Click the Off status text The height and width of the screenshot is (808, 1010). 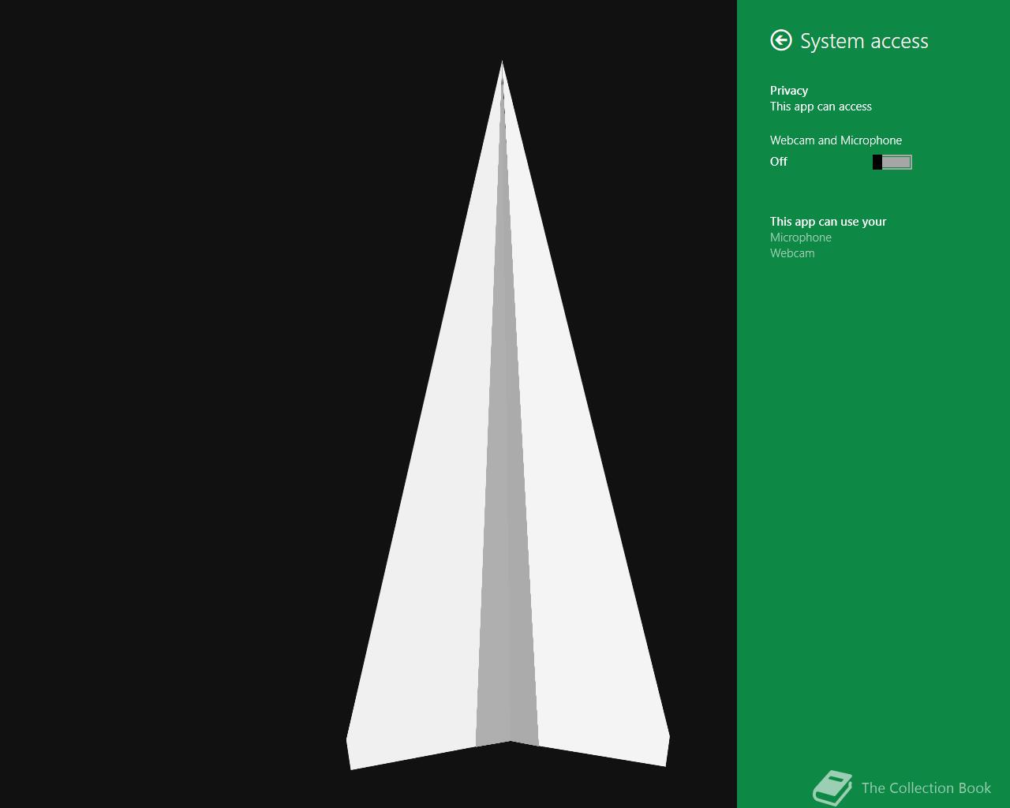coord(779,162)
